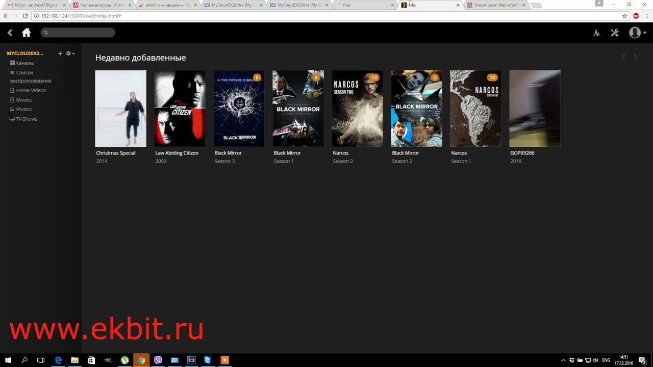Open Narcos Season Two poster
Screen dimensions: 653x367
357,109
